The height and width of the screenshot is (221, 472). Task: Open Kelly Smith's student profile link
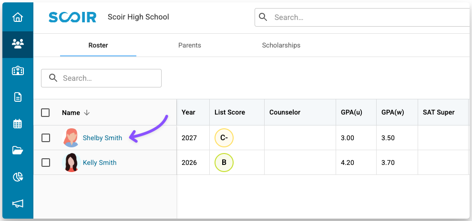pos(99,163)
